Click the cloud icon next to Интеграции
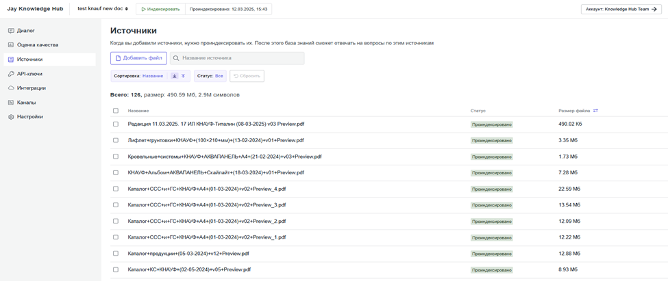Viewport: 668px width, 281px height. pyautogui.click(x=11, y=88)
